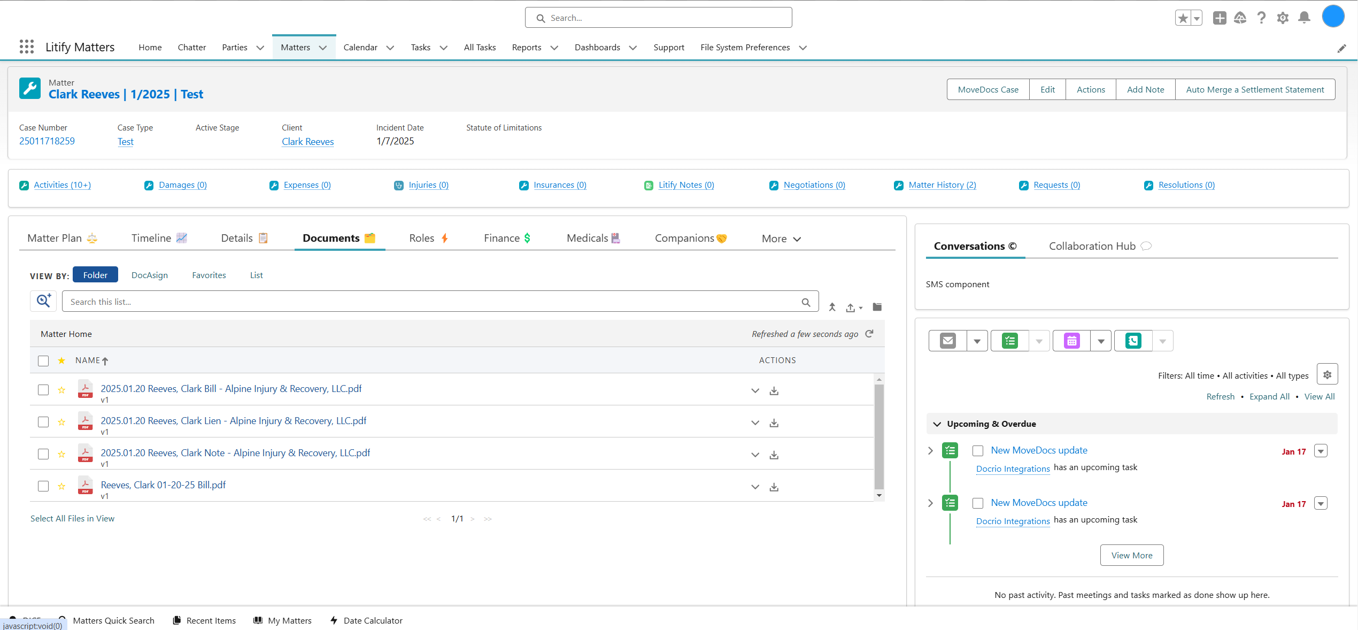Image resolution: width=1358 pixels, height=630 pixels.
Task: Switch to the Finance tab
Action: click(x=507, y=238)
